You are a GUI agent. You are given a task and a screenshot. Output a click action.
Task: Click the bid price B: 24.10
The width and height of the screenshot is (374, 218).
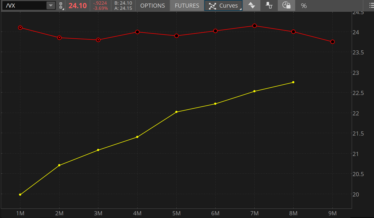(123, 4)
